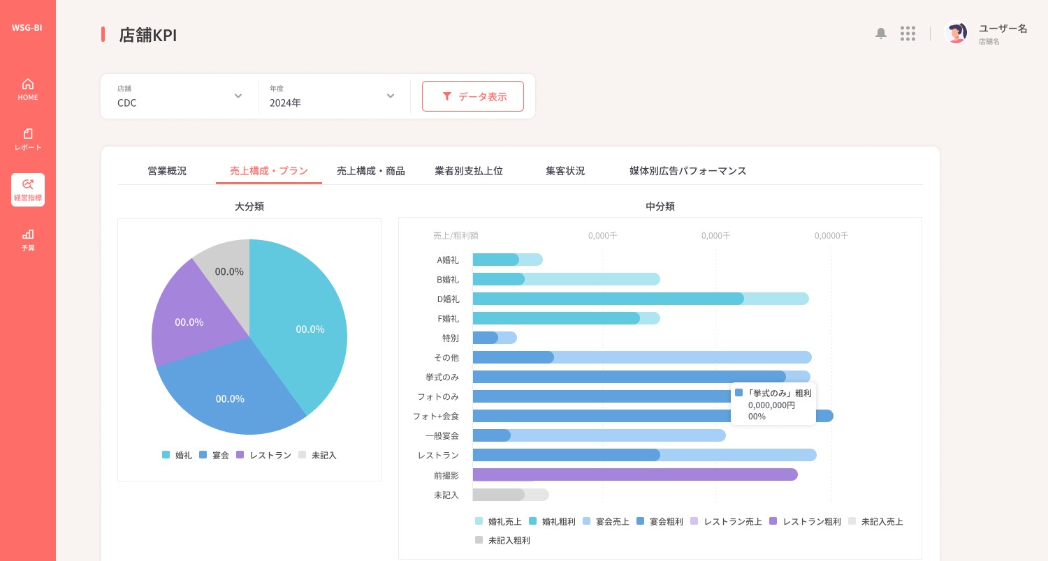Click the 店舗 dropdown chevron
Screen dimensions: 1048x561
(238, 96)
